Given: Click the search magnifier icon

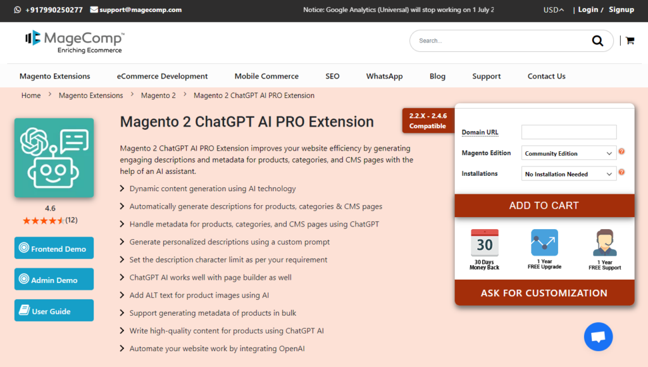Looking at the screenshot, I should coord(597,40).
